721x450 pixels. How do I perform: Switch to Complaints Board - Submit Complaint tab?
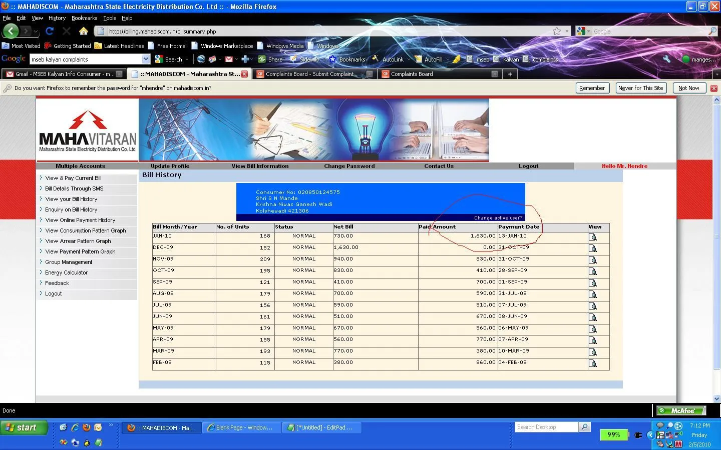pos(309,74)
